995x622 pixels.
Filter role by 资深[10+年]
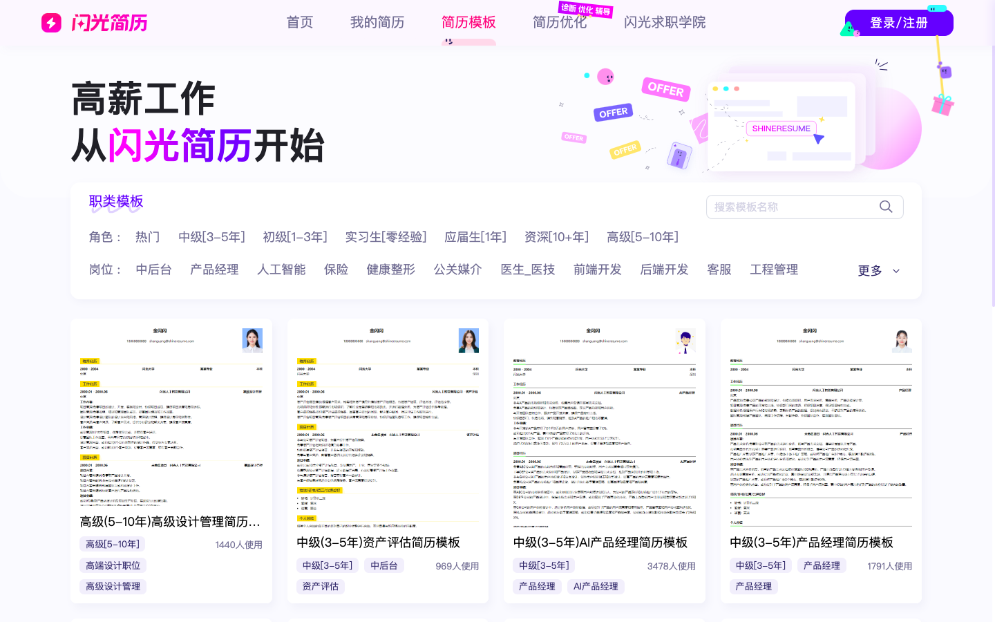[x=556, y=237]
